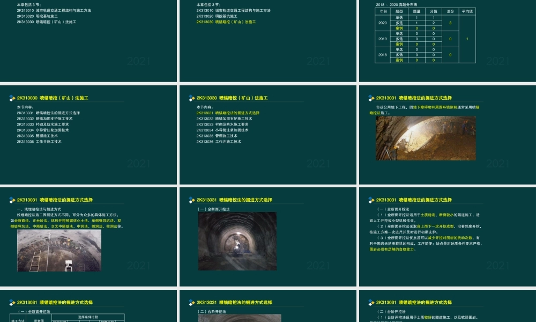Viewport: 536px width, 322px height.
Task: Click the yellow text 全断面法、正台阶法、环形开挖预留核心土法
Action: (51, 221)
